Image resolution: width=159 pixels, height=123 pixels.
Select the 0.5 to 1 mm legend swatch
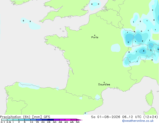[x=10, y=120]
